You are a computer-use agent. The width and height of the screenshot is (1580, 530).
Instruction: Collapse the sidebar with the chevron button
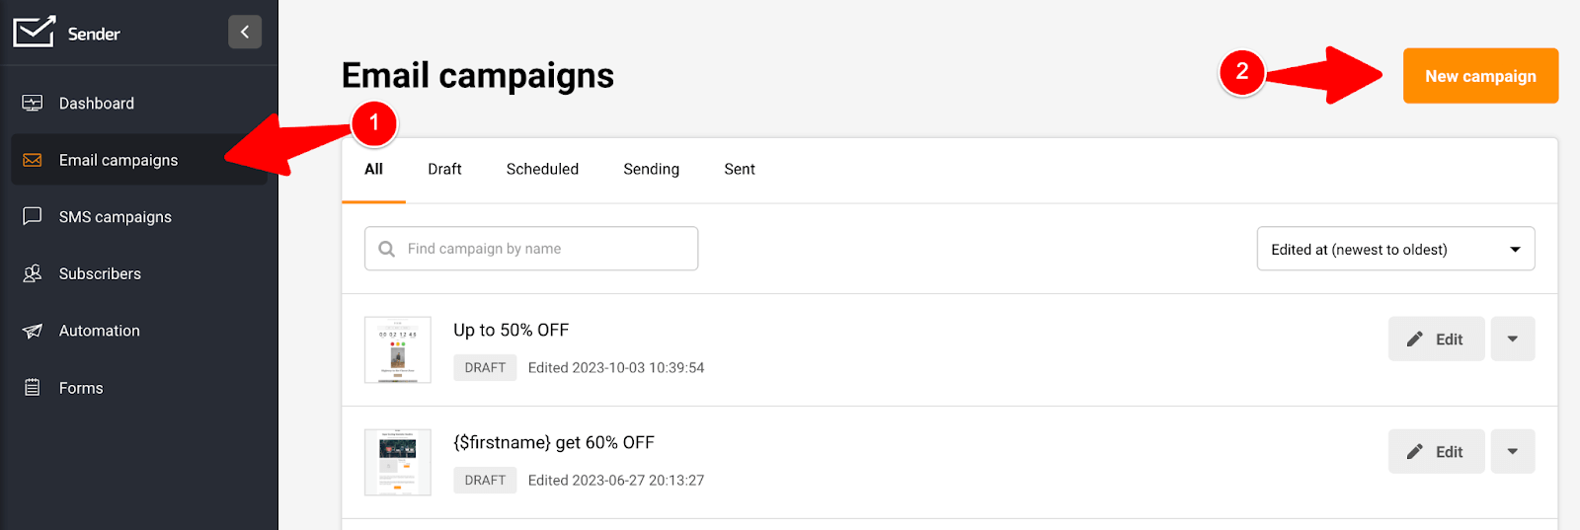click(245, 32)
